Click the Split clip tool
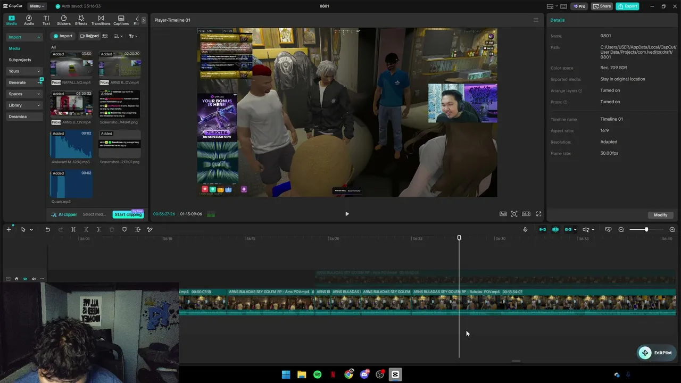The width and height of the screenshot is (681, 383). point(73,229)
